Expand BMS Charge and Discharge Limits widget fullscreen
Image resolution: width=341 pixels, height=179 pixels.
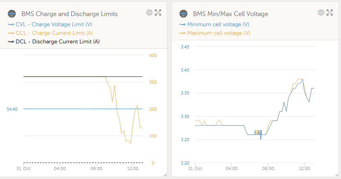(158, 13)
